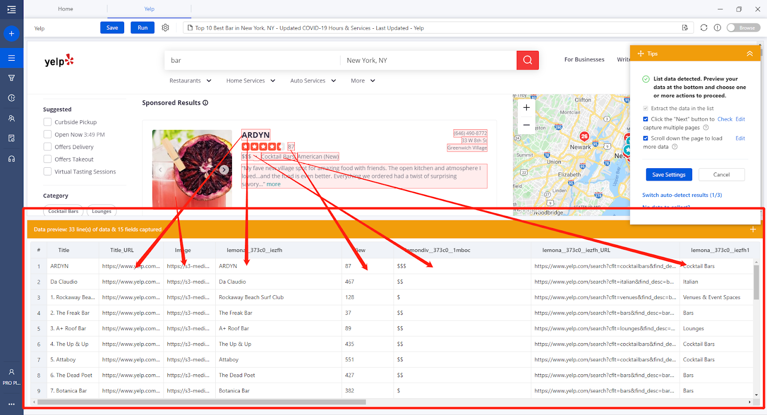The height and width of the screenshot is (415, 767).
Task: Zoom out on the map
Action: point(526,125)
